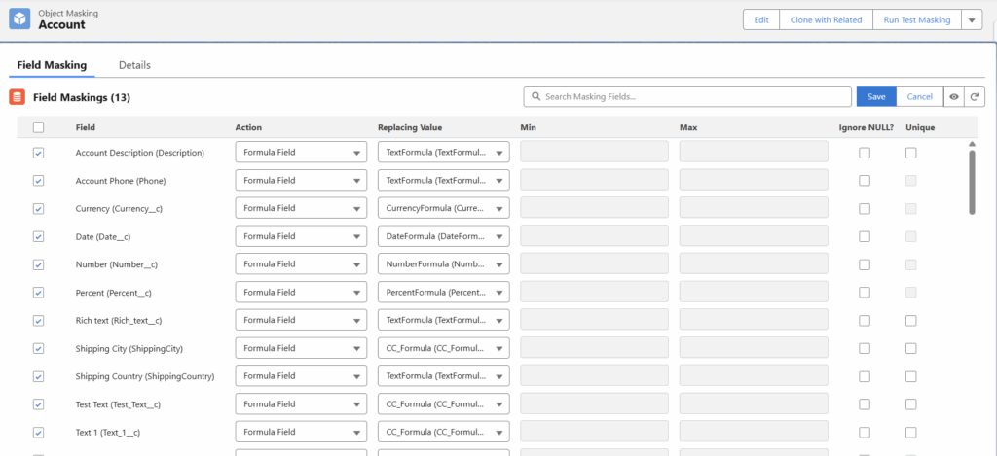Click the eye preview icon

click(x=953, y=96)
